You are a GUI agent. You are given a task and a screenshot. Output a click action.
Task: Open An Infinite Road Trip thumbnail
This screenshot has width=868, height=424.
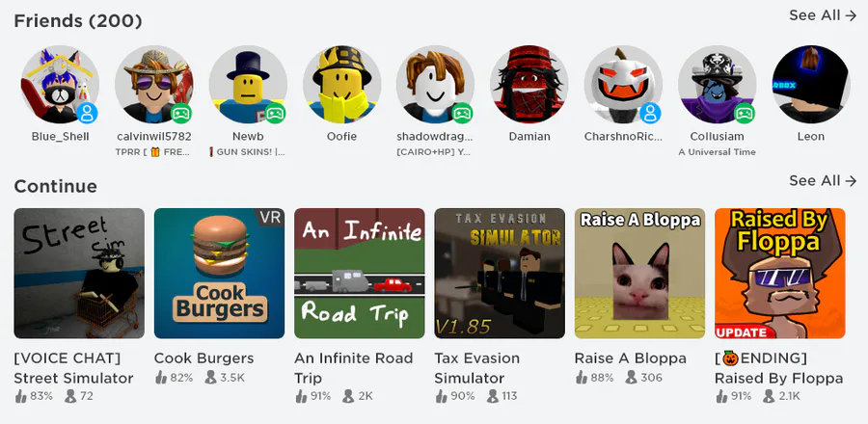click(x=360, y=273)
